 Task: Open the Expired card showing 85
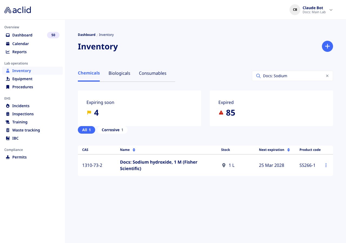point(271,108)
